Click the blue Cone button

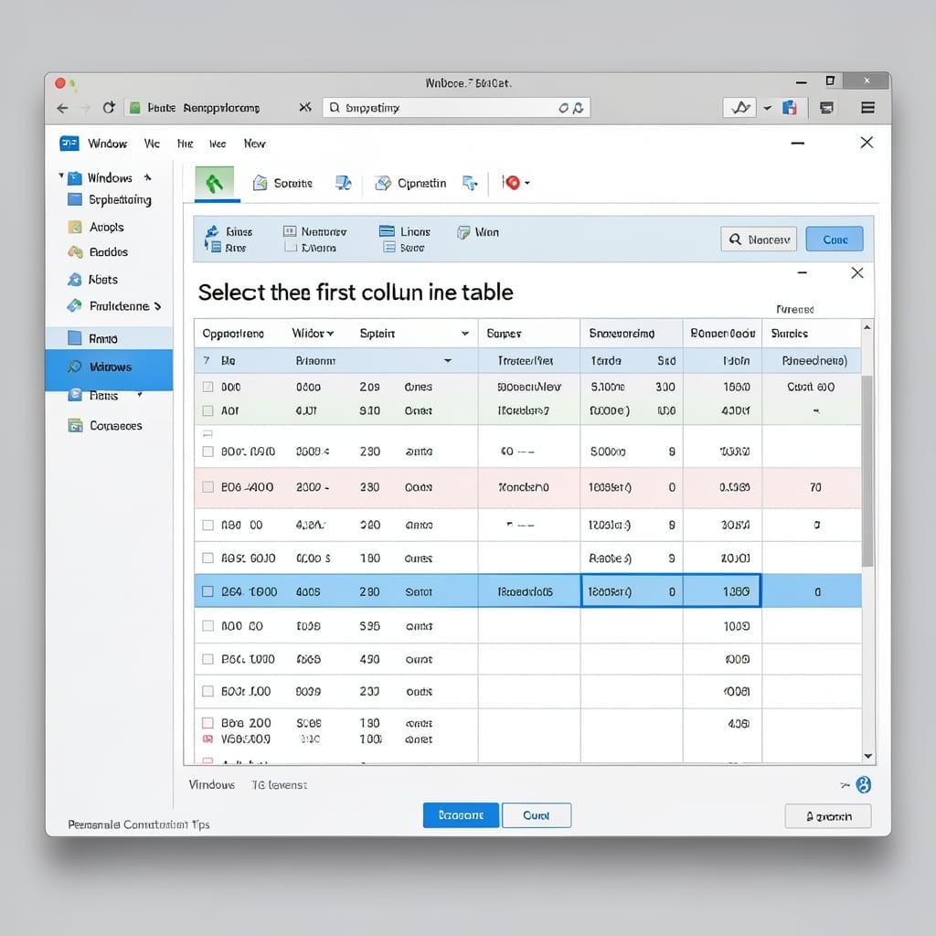(x=835, y=239)
